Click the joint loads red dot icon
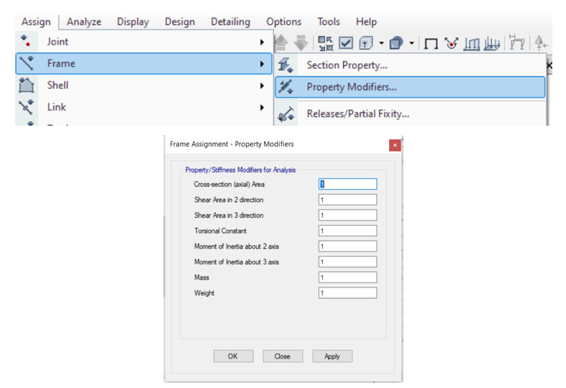Image resolution: width=566 pixels, height=388 pixels. tap(451, 43)
